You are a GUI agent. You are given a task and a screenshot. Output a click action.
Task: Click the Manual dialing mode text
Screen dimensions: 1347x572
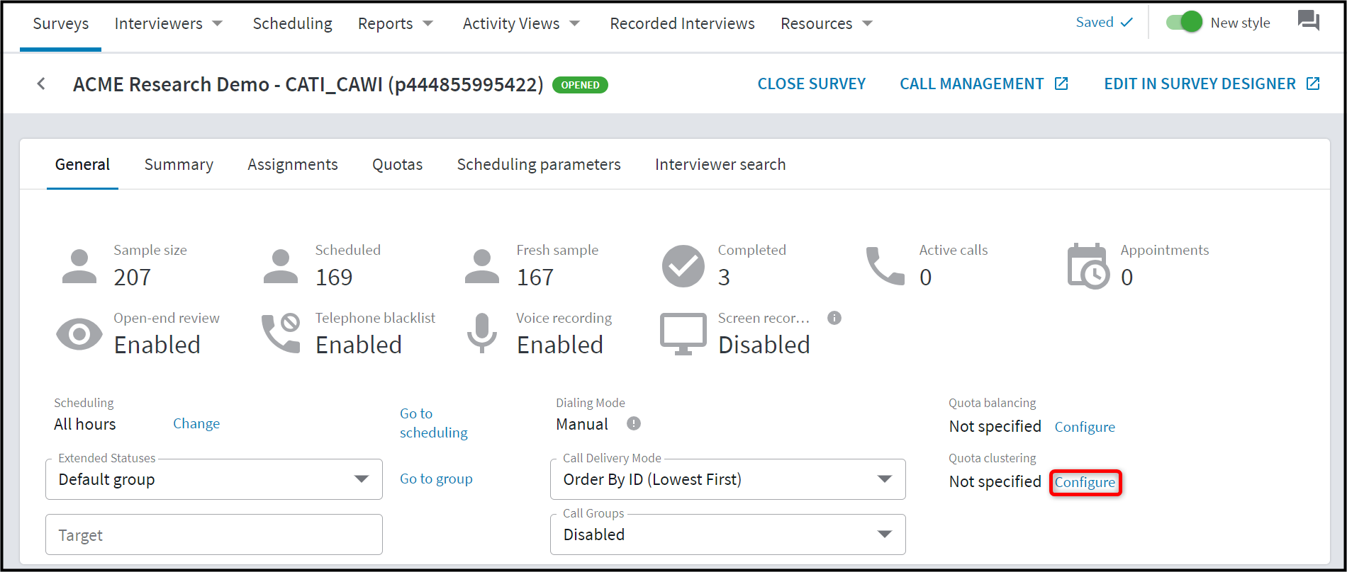click(x=582, y=424)
